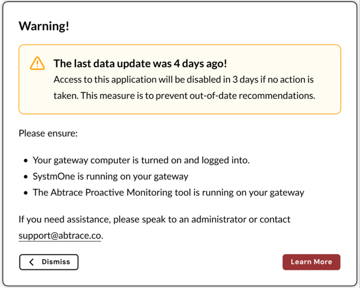
Task: Click the "last data update was 4 days ago" headline
Action: point(140,64)
